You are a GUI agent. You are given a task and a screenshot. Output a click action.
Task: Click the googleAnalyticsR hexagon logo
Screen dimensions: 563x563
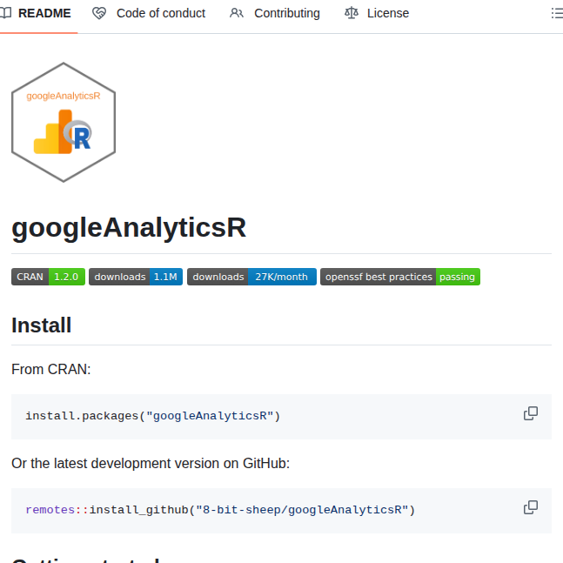pos(64,122)
